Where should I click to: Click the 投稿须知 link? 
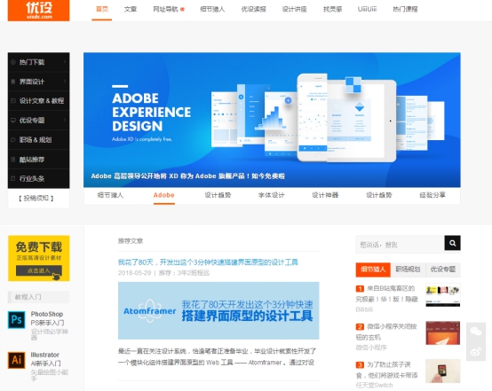(36, 198)
